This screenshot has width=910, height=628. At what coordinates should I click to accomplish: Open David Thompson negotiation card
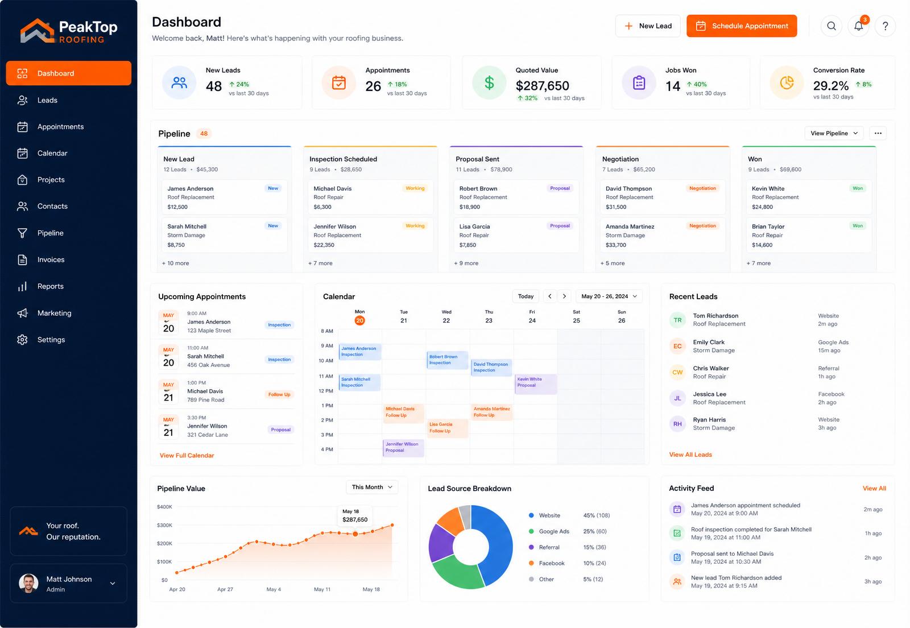coord(663,197)
